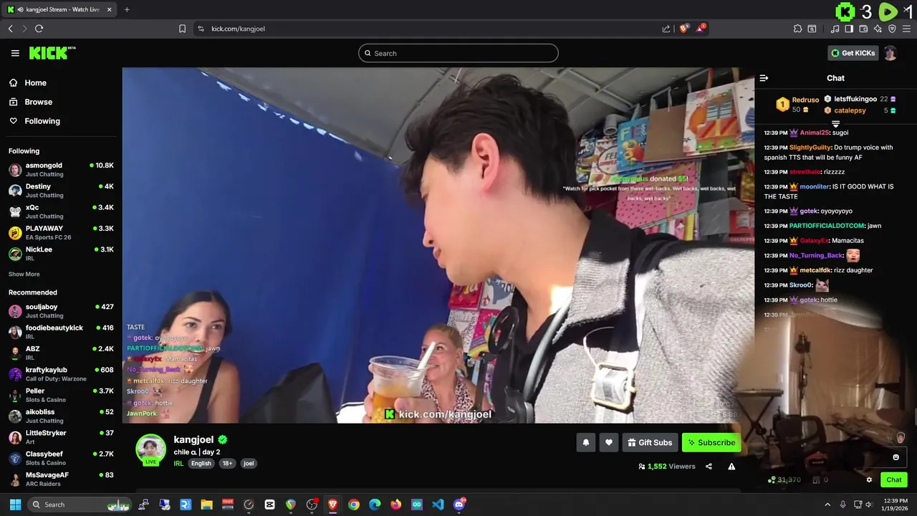Send message with green Chat button
The image size is (917, 516).
tap(894, 479)
